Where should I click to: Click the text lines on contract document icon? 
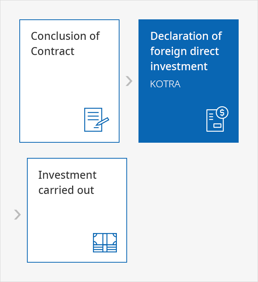pos(93,116)
